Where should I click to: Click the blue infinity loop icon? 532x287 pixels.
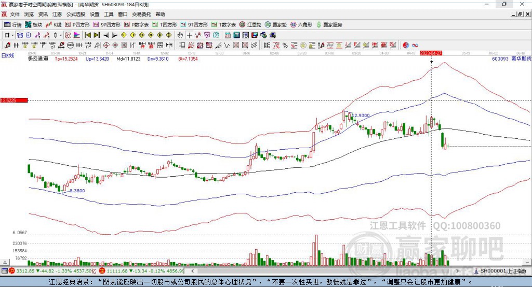(x=415, y=45)
